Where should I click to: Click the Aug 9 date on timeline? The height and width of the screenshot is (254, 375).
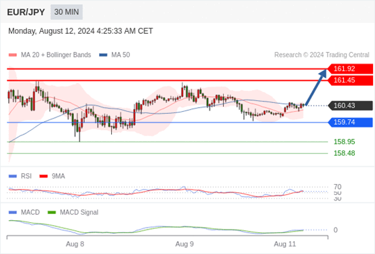point(184,245)
